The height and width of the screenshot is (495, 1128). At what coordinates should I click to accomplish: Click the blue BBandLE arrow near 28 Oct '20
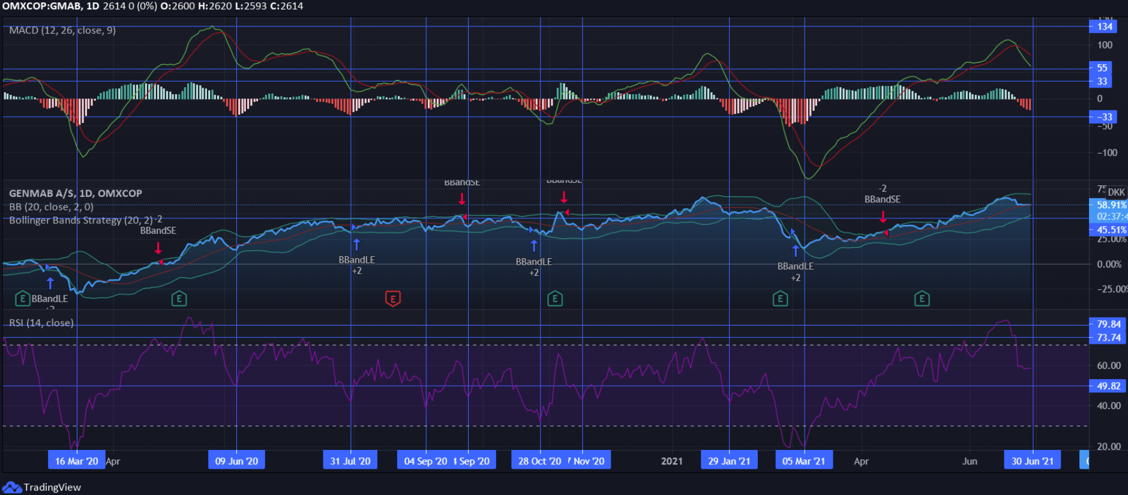pos(534,245)
